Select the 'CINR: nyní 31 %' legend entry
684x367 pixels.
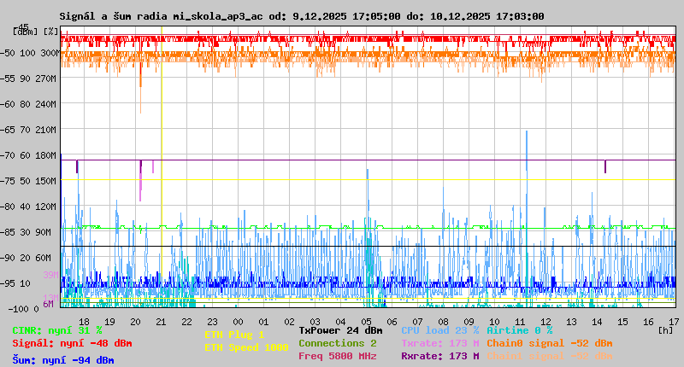[x=57, y=331]
